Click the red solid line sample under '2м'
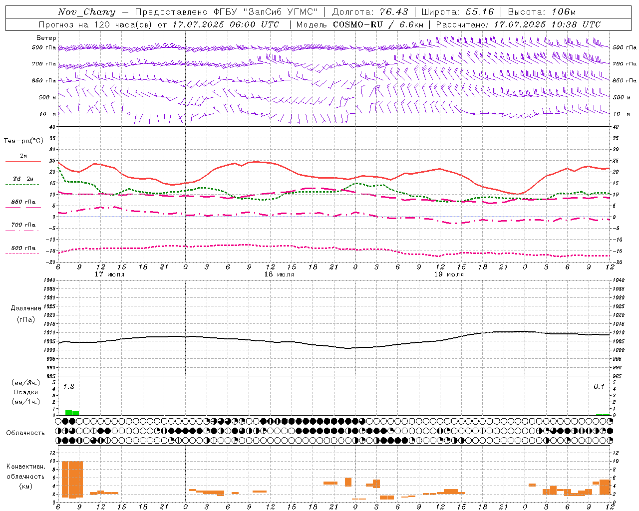639x511 pixels. click(x=23, y=161)
